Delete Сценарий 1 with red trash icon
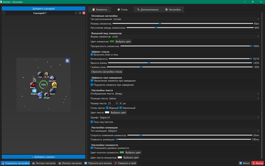 click(84, 13)
